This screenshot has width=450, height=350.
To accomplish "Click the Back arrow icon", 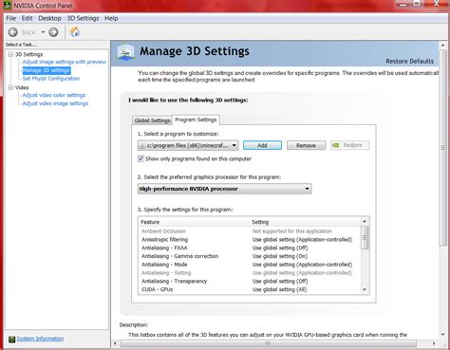I will (x=13, y=32).
